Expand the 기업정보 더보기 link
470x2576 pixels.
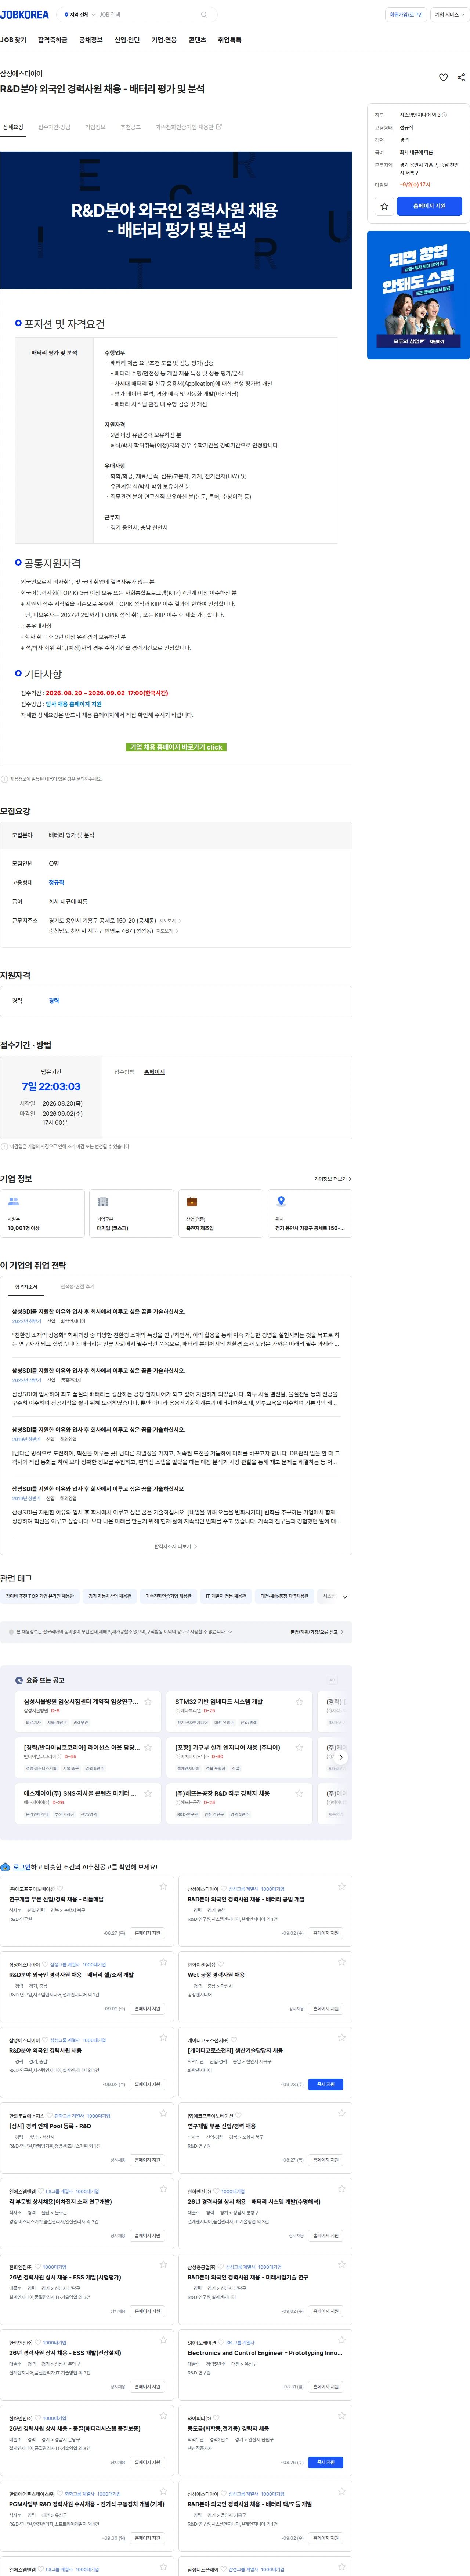point(333,1179)
